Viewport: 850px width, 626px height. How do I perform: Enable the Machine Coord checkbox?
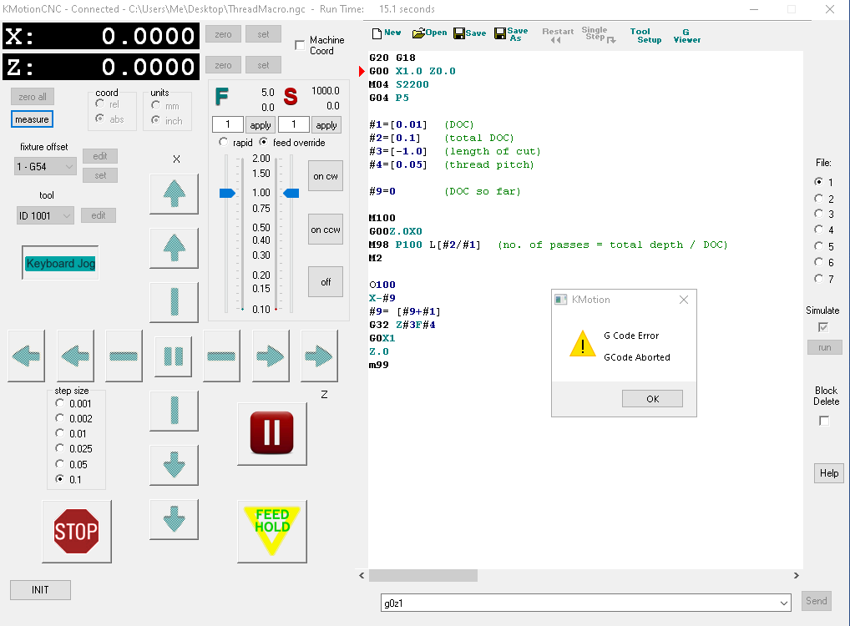coord(301,45)
